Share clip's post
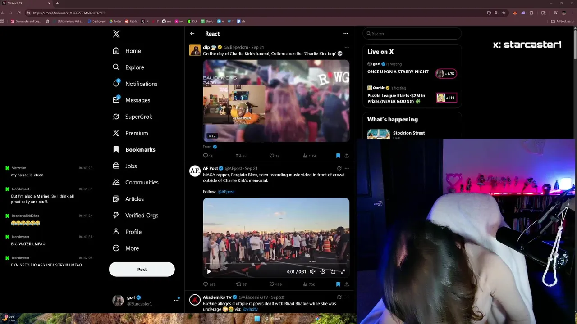The height and width of the screenshot is (324, 577). (x=347, y=156)
